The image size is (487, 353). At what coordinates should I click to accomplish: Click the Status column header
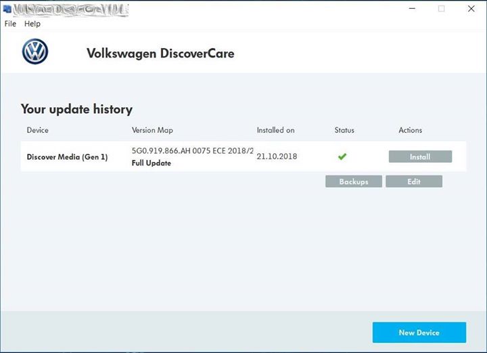point(344,130)
